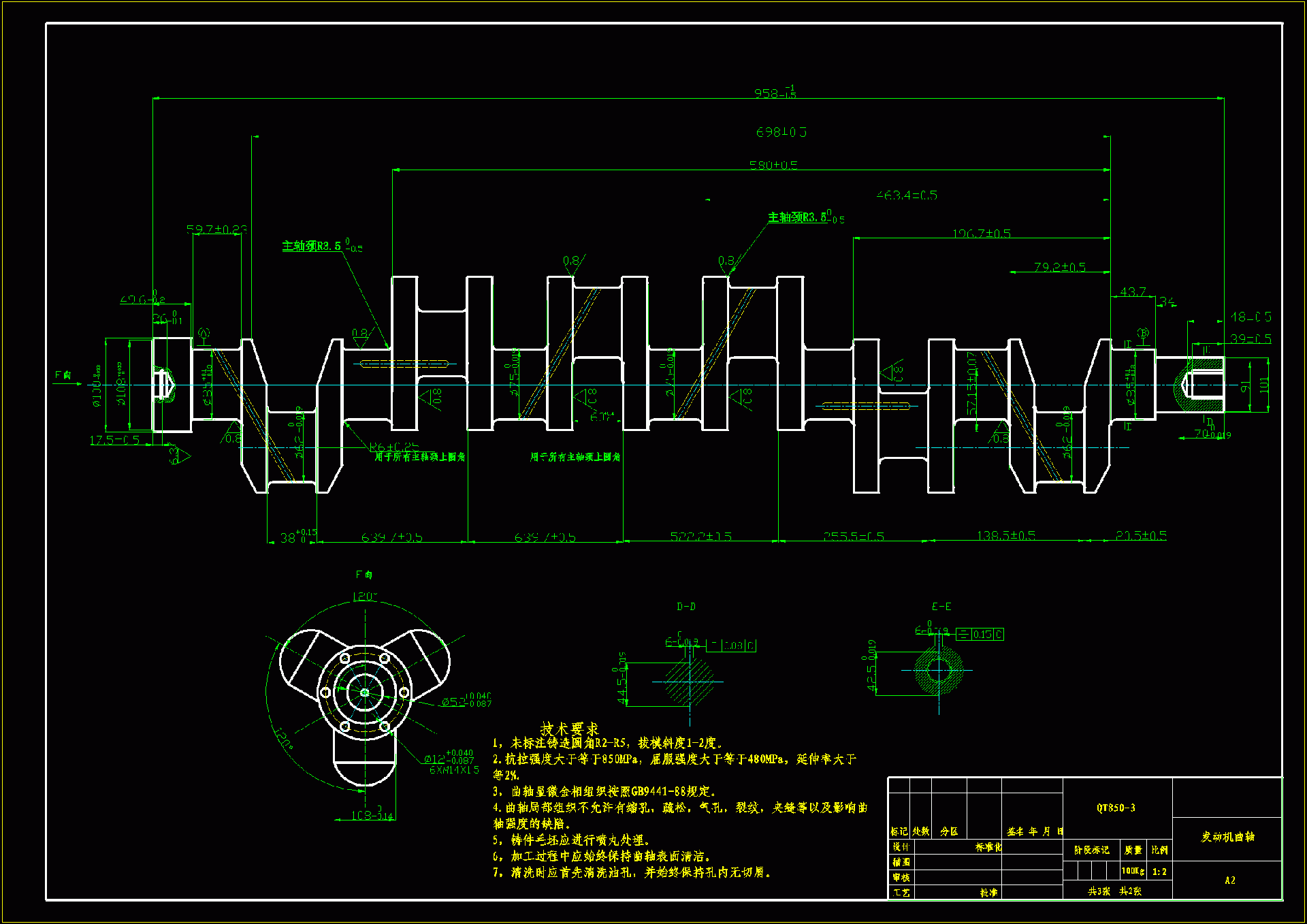Click the 100Kg mass value cell
This screenshot has width=1307, height=924.
pos(1133,871)
